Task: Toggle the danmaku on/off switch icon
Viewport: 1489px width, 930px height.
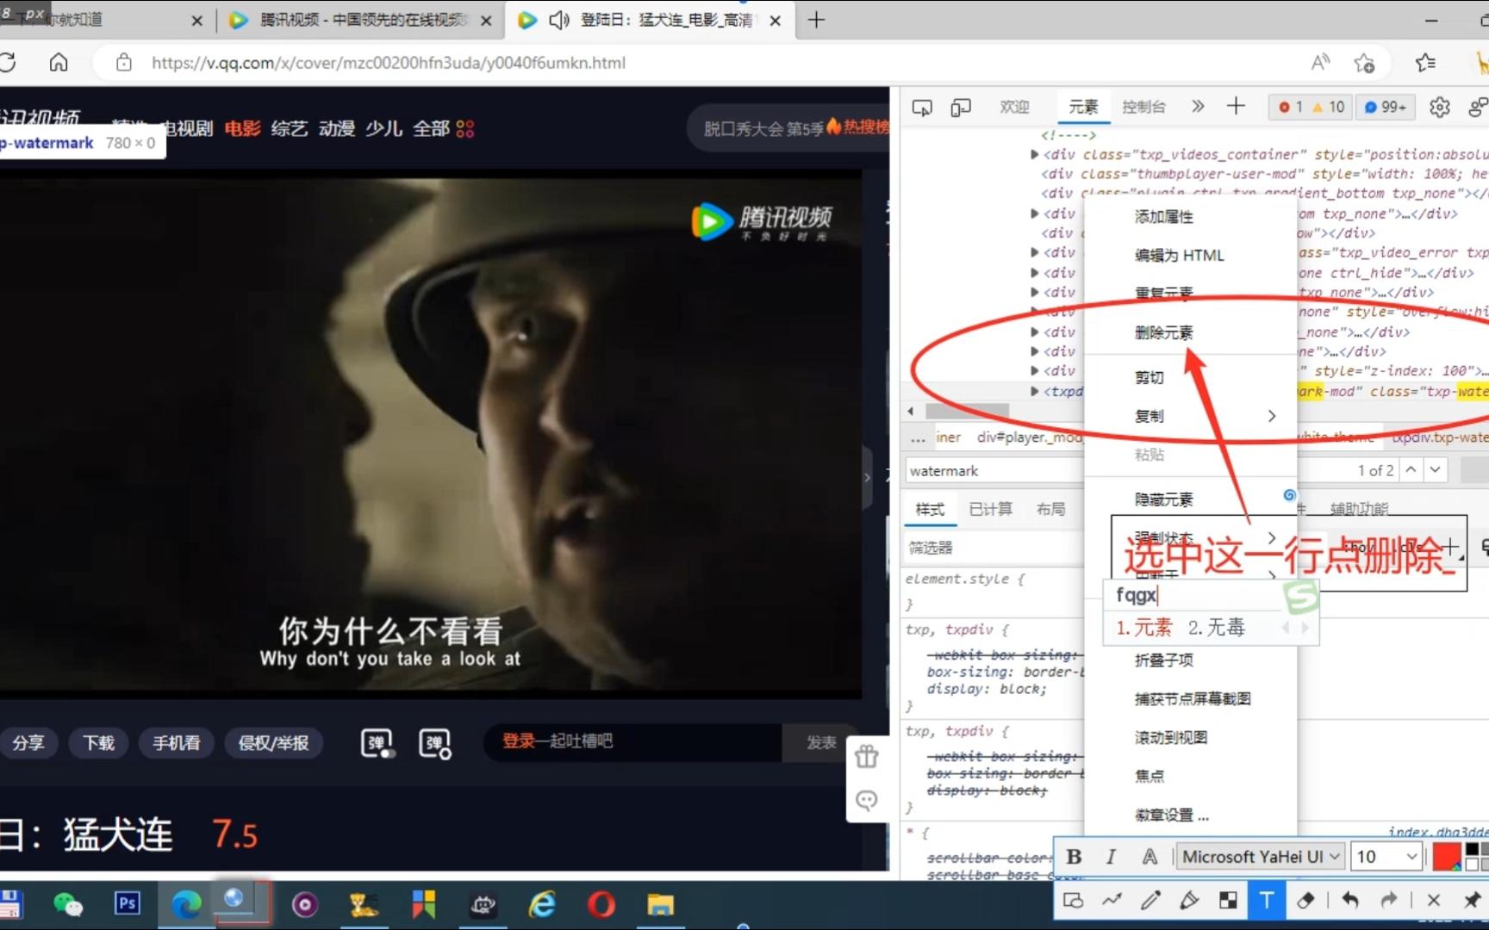Action: click(377, 743)
